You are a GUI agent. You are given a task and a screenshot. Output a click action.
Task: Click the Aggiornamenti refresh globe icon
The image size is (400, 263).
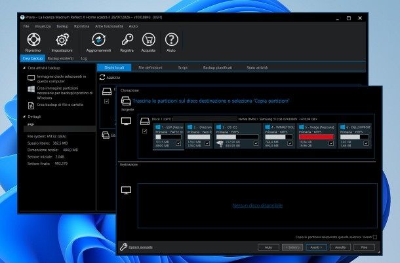point(98,40)
